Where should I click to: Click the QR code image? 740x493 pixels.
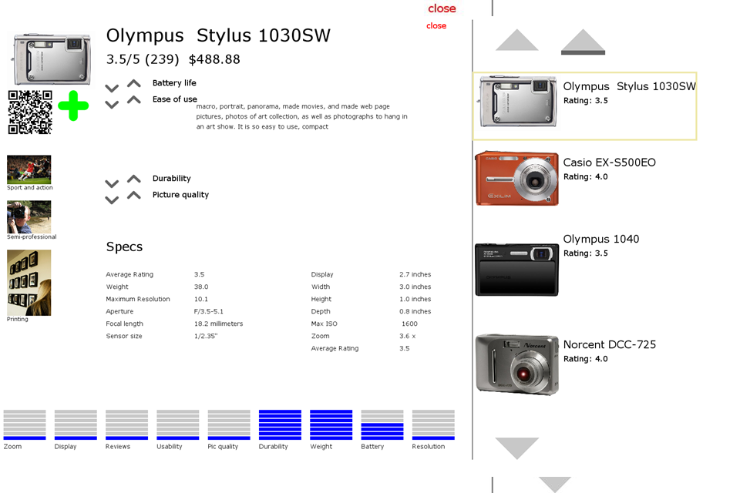[x=30, y=112]
